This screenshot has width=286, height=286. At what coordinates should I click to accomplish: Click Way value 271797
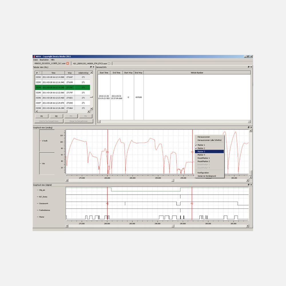click(x=69, y=93)
